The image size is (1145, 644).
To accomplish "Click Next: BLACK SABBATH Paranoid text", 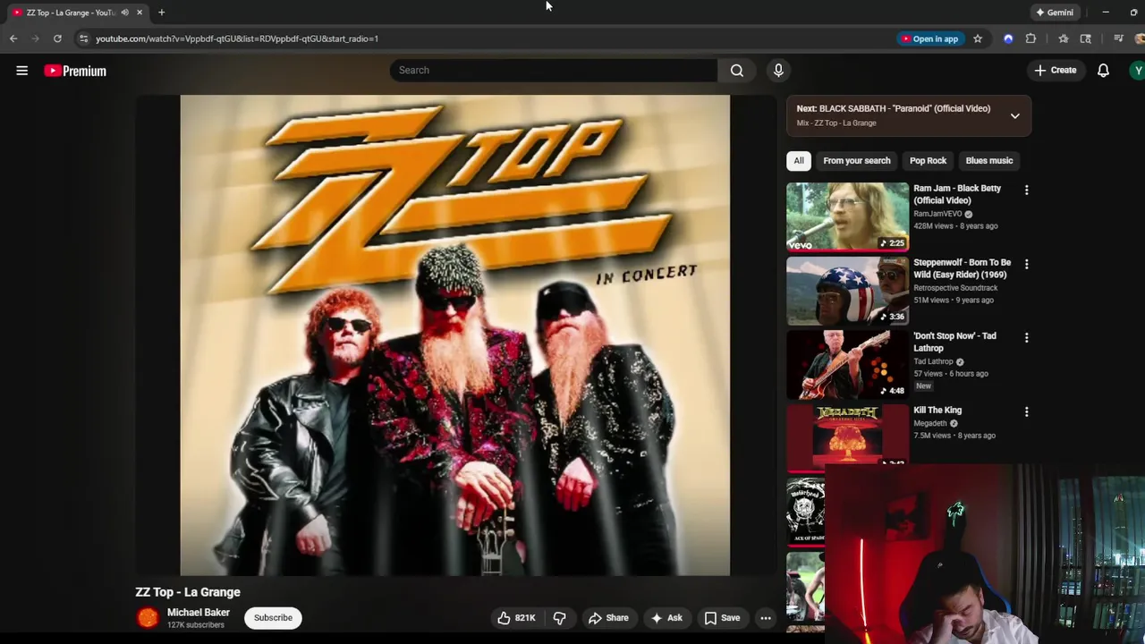I will point(894,108).
